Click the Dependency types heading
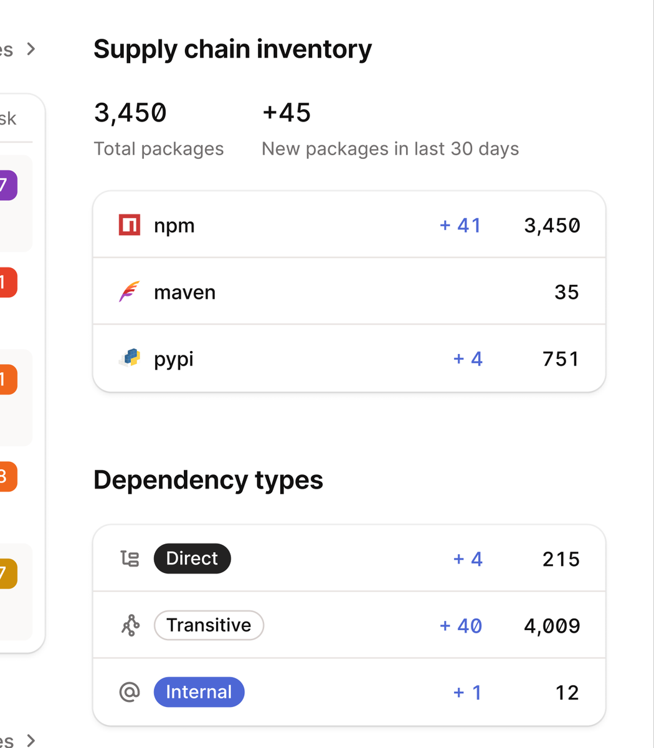Screen dimensions: 654x748 point(208,480)
